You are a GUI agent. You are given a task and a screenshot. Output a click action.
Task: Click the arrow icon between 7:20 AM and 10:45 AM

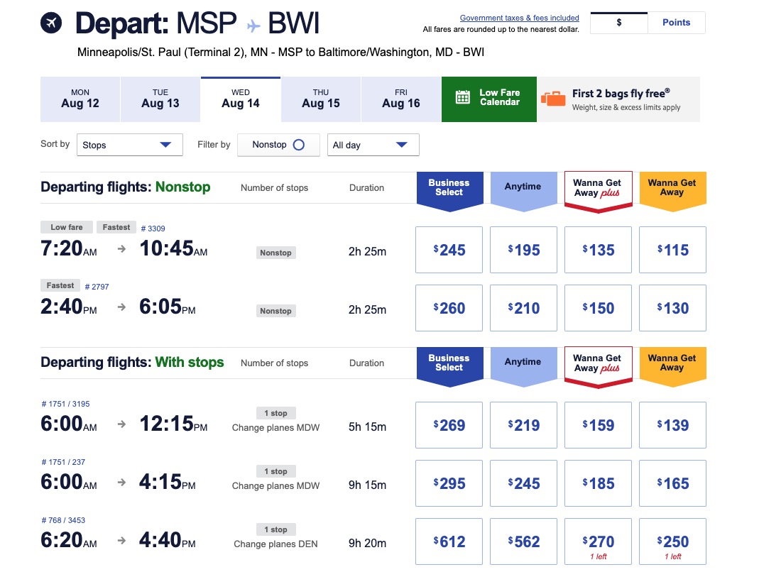pos(121,249)
